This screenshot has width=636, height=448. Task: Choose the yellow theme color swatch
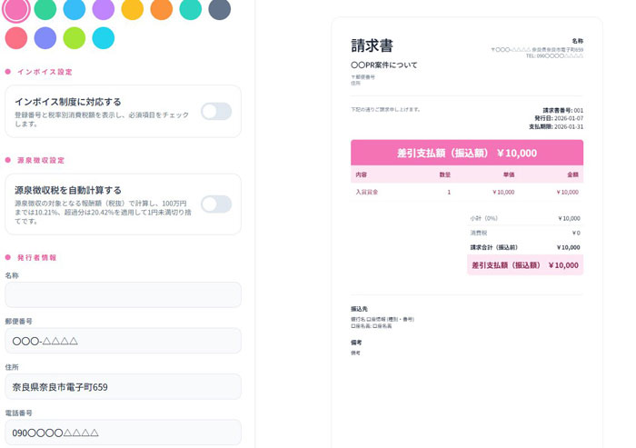[133, 9]
